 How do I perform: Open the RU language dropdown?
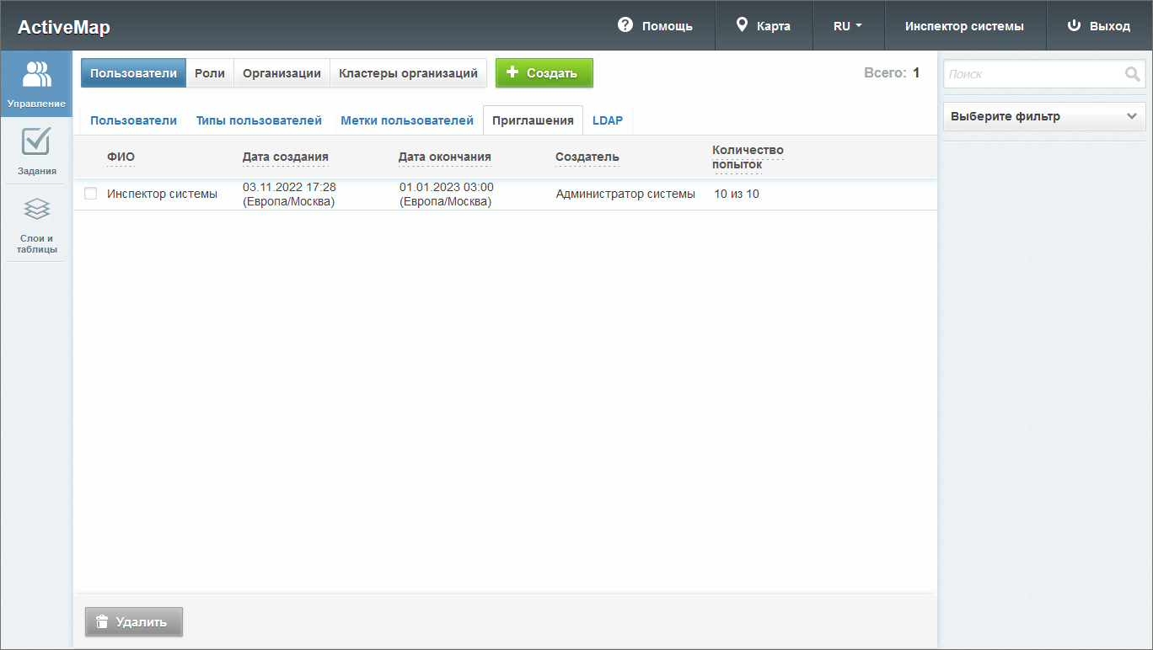click(x=847, y=26)
